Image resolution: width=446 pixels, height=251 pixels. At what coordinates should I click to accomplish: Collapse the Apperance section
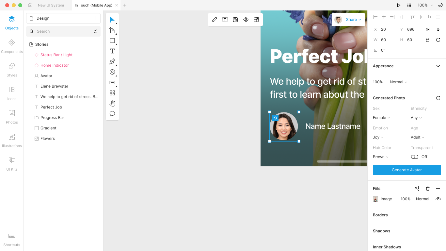[x=438, y=66]
